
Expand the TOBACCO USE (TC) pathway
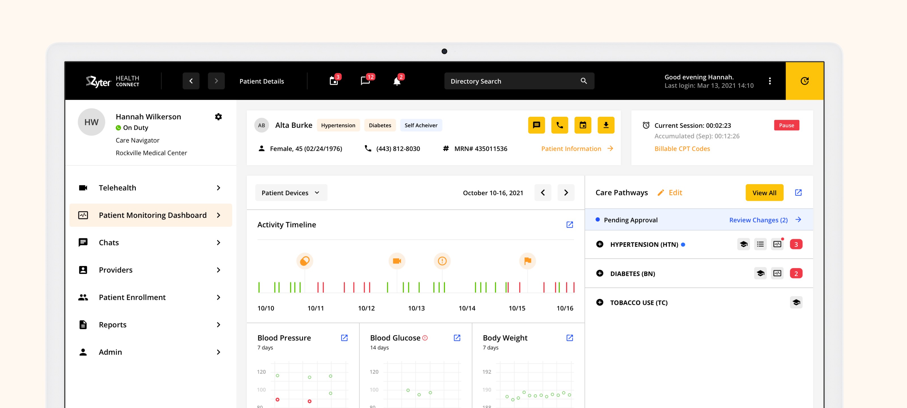(x=600, y=302)
